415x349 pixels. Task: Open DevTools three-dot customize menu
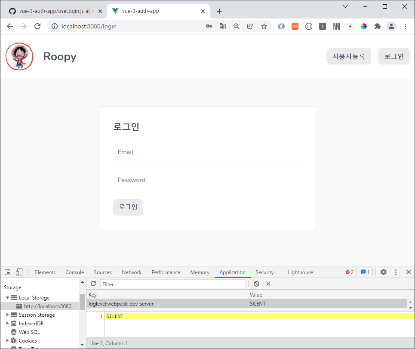396,272
